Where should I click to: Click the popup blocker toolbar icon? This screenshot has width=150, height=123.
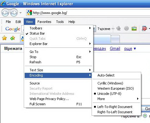tap(145, 28)
